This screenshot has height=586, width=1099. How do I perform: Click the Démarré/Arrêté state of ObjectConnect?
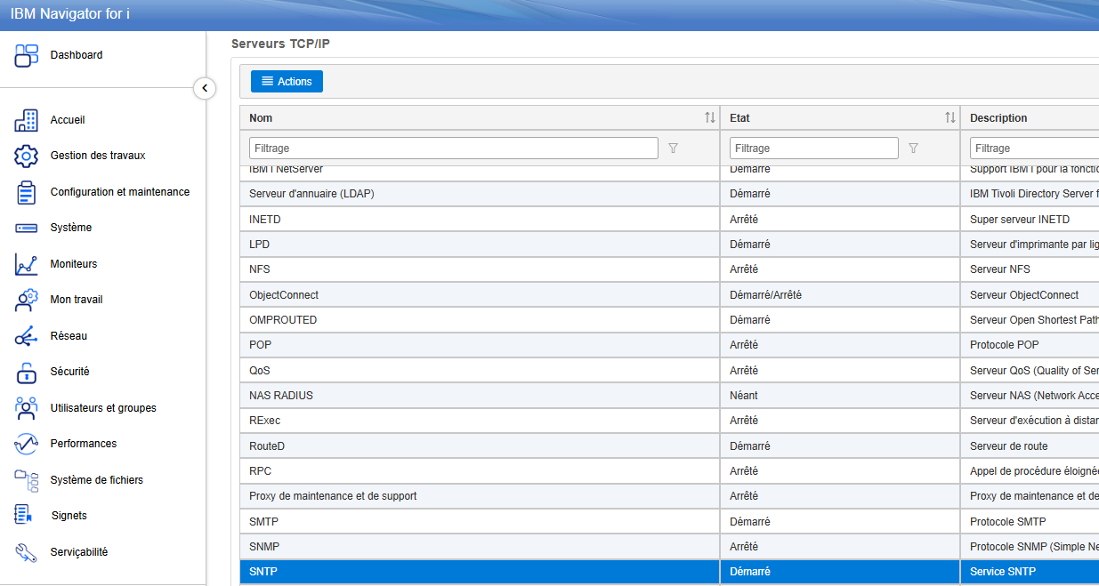pos(765,295)
